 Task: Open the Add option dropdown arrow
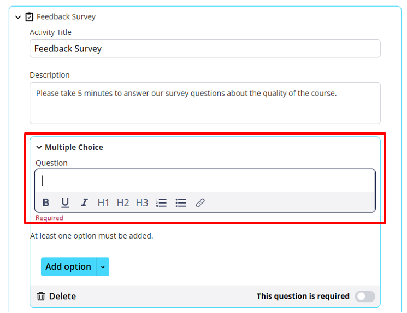pyautogui.click(x=103, y=267)
